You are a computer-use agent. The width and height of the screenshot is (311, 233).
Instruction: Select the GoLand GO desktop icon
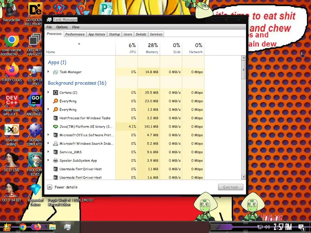35,100
